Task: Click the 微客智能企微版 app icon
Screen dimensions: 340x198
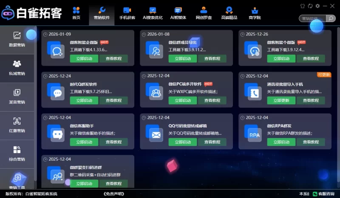Action: pyautogui.click(x=56, y=50)
